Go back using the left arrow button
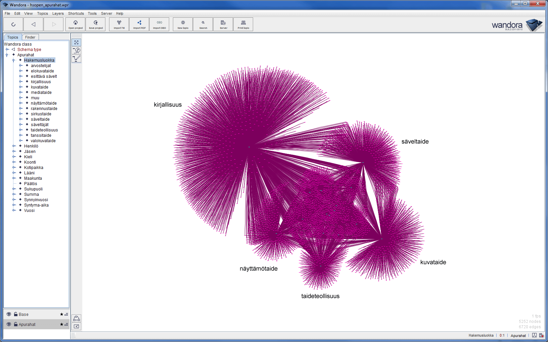The image size is (548, 342). tap(33, 24)
